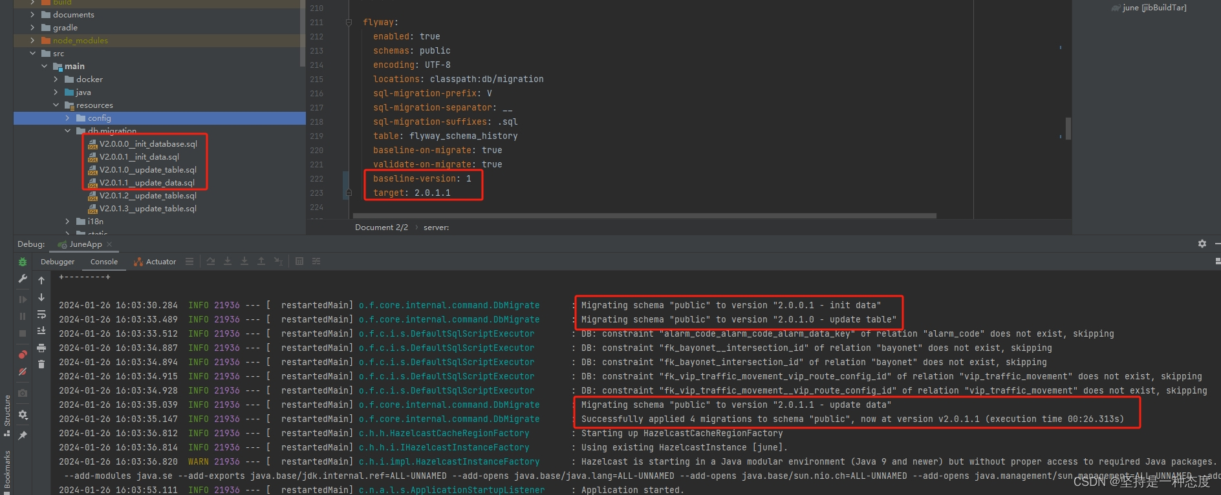Click the DbMigrate link on first log line
1221x495 pixels.
tap(449, 305)
